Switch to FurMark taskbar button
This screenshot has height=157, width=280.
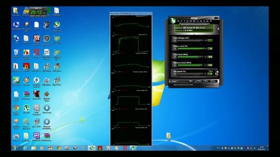click(100, 148)
